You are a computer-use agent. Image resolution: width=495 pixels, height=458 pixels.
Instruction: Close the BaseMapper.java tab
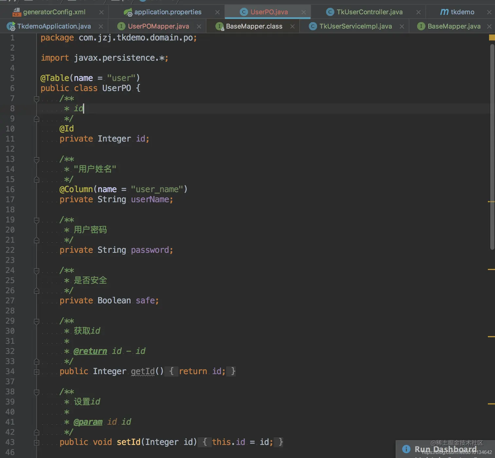(489, 26)
